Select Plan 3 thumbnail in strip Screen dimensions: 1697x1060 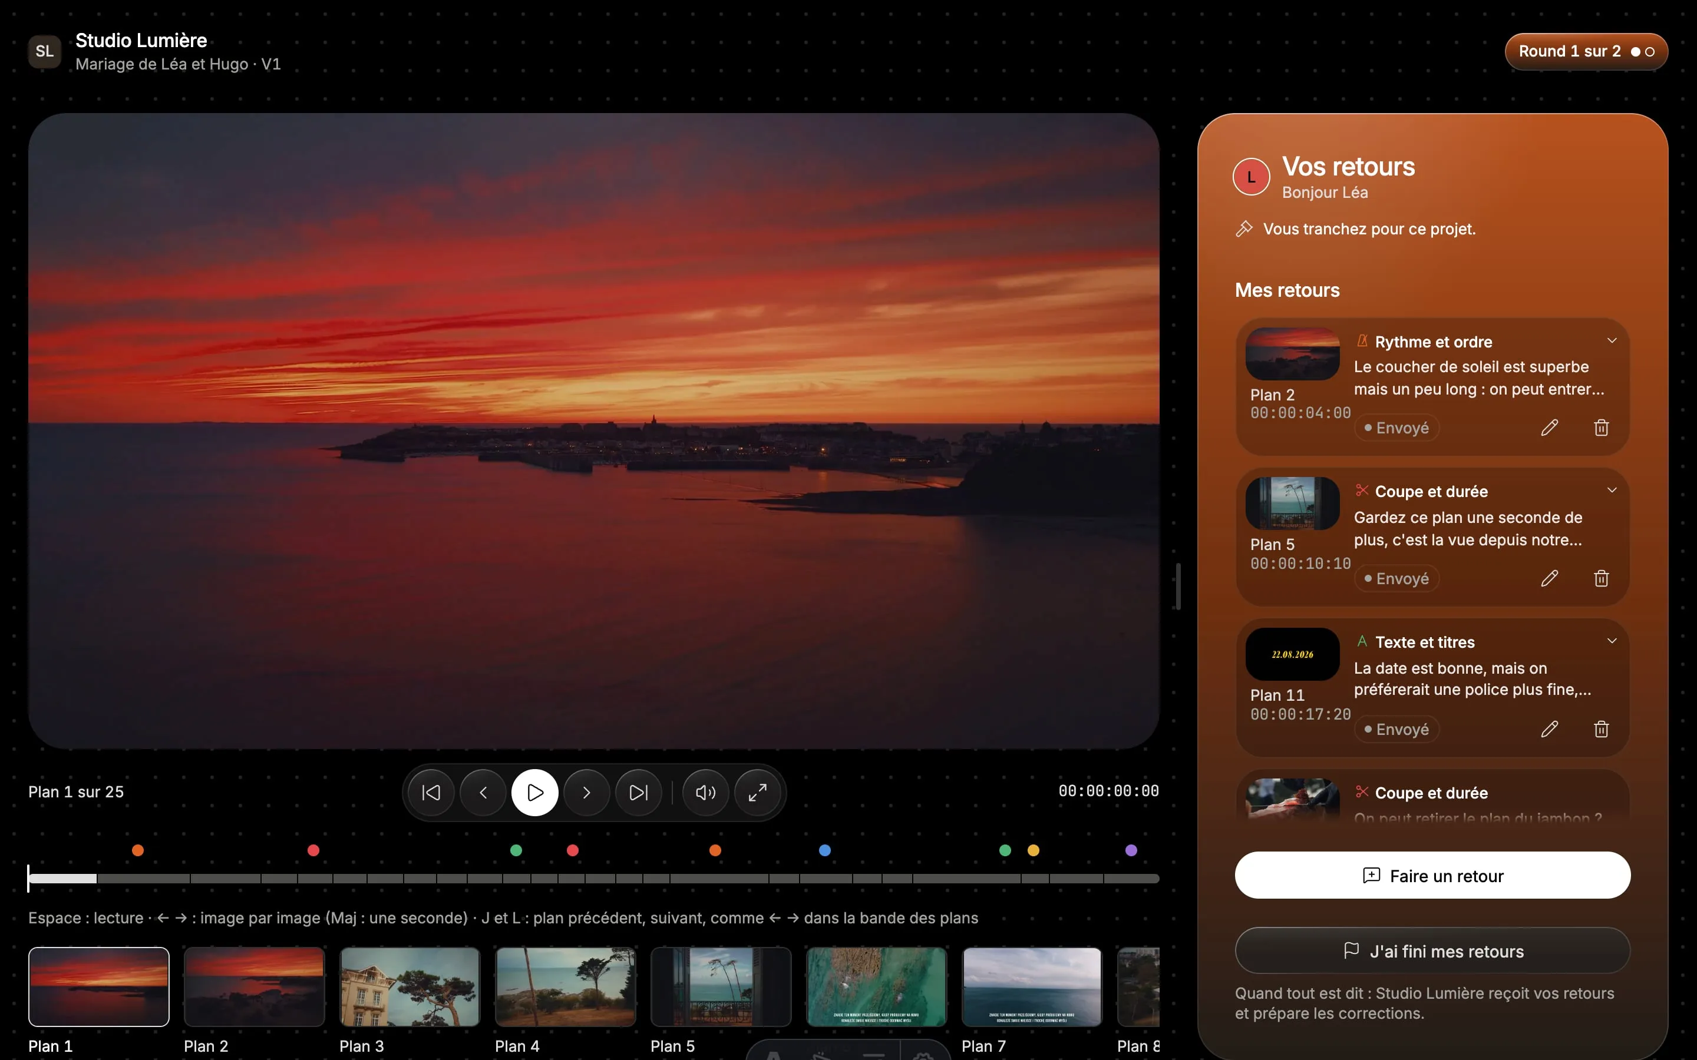(x=410, y=986)
